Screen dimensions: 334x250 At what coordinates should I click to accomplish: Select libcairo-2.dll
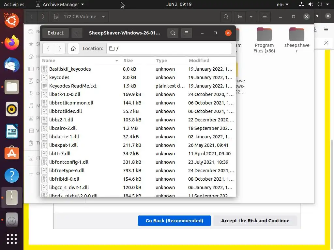point(138,128)
